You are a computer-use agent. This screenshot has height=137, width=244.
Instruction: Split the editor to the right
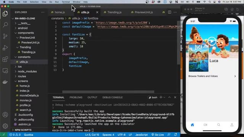click(x=169, y=12)
